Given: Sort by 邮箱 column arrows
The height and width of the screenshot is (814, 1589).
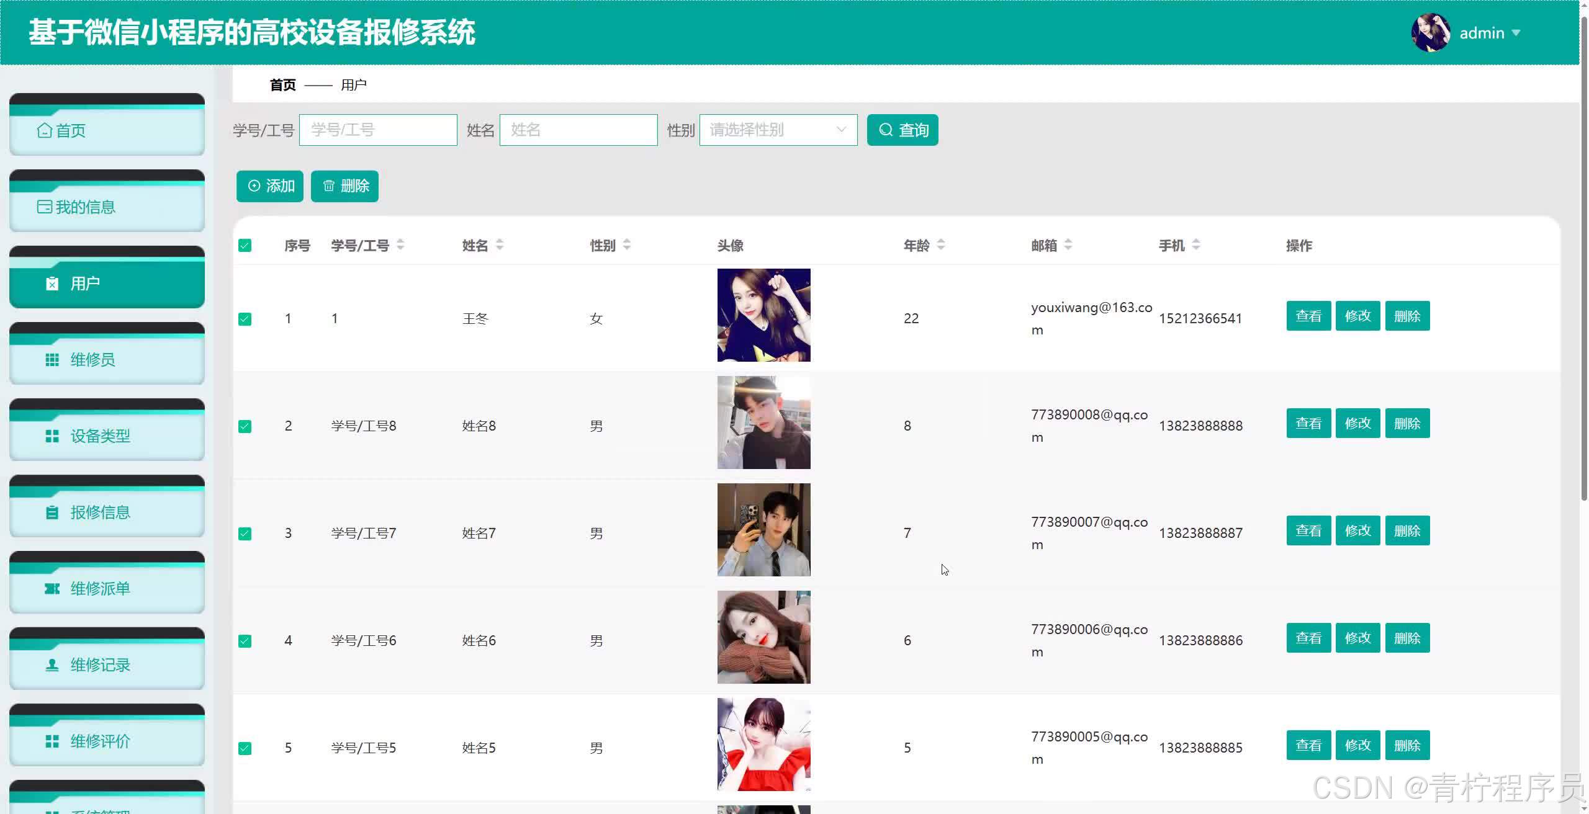Looking at the screenshot, I should click(x=1068, y=245).
